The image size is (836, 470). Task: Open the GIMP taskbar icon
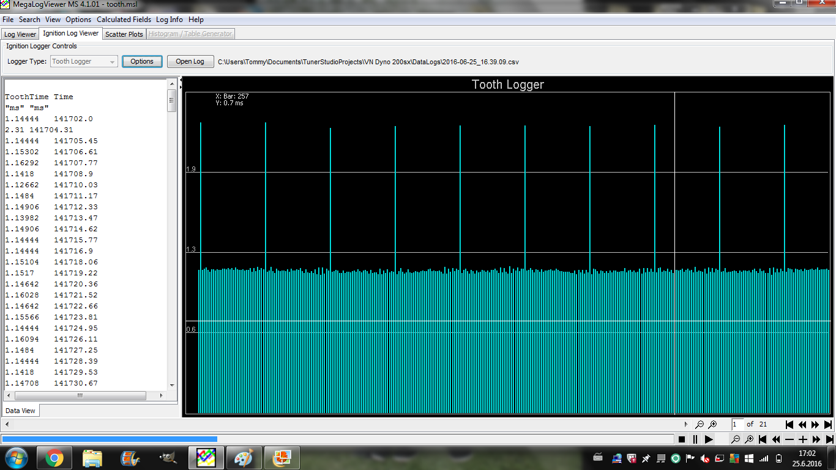(168, 458)
